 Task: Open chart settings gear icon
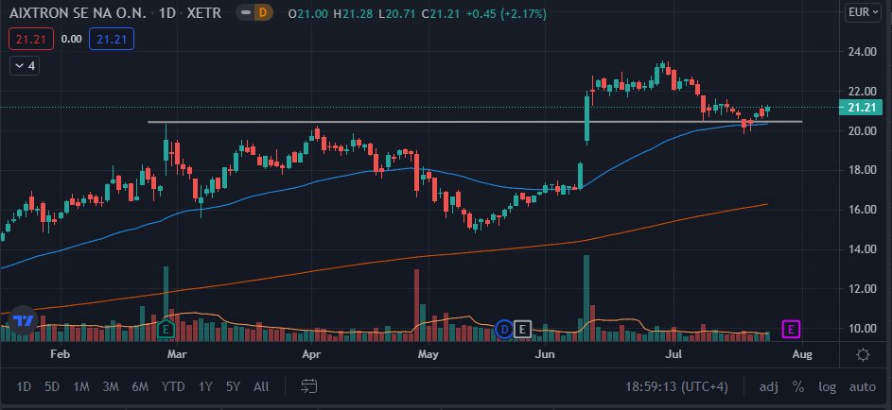click(x=863, y=355)
